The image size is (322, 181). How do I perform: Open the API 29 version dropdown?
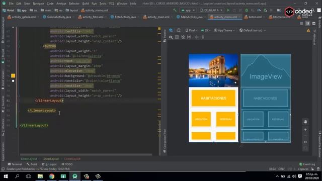206,30
